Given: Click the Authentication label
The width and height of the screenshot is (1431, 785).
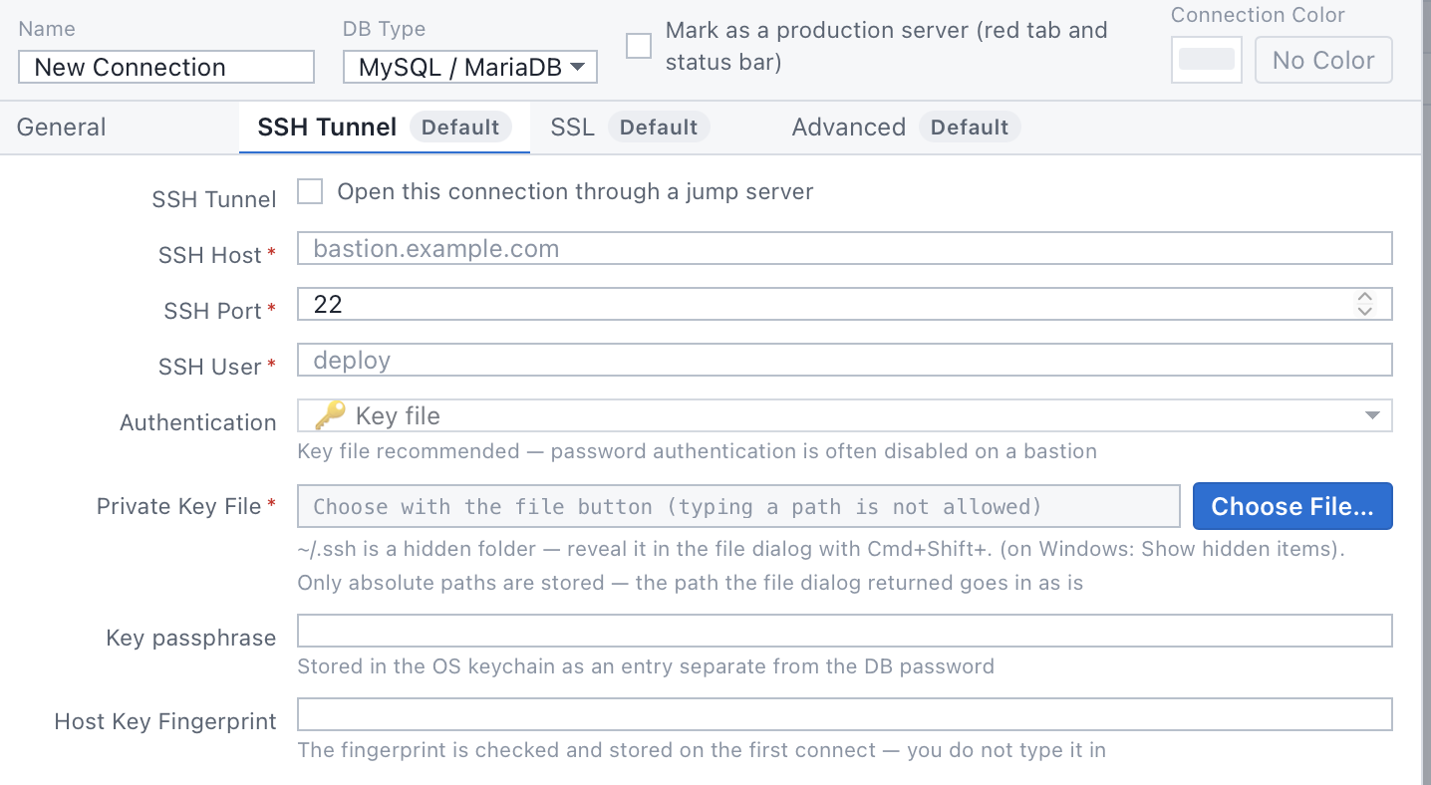Looking at the screenshot, I should click(198, 422).
